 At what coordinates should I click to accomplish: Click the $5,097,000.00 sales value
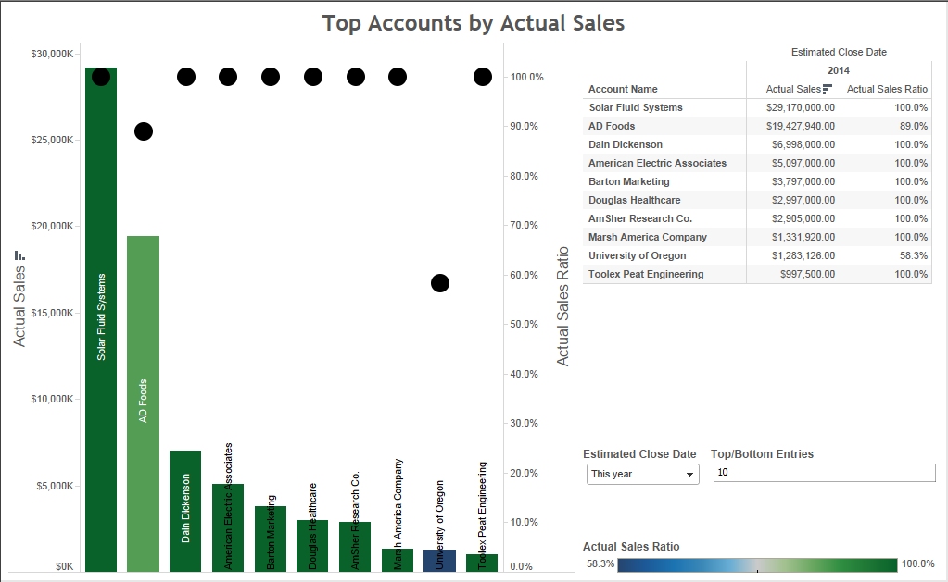pyautogui.click(x=803, y=163)
